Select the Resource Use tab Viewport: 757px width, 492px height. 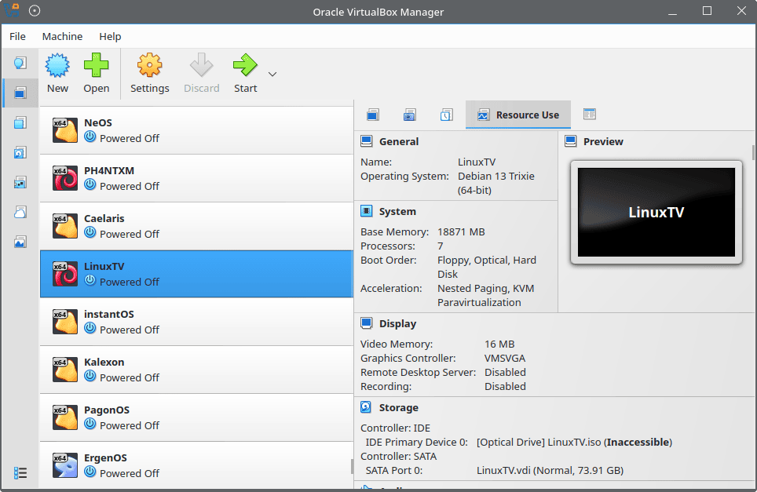point(518,115)
